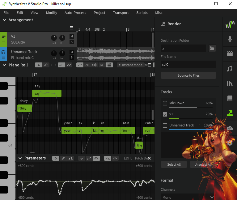237x200 pixels.
Task: Click the File Name field containing solC
Action: pos(188,65)
